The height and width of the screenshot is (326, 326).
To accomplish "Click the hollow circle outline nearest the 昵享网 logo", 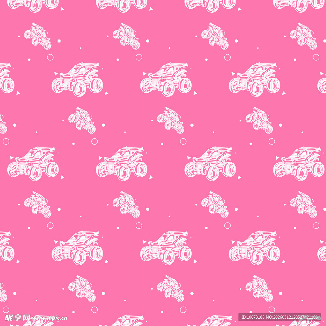I will pyautogui.click(x=6, y=309).
